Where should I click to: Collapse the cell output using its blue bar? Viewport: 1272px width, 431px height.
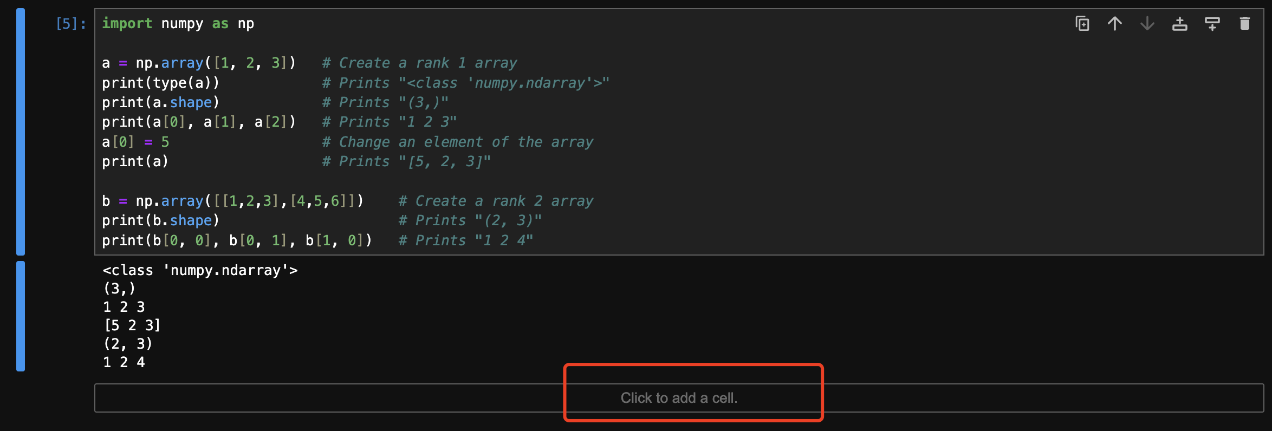point(21,316)
